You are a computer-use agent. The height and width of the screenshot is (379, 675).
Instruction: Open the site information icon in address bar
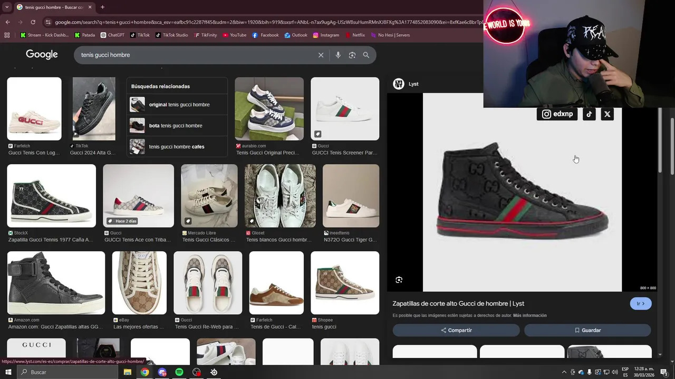click(49, 22)
